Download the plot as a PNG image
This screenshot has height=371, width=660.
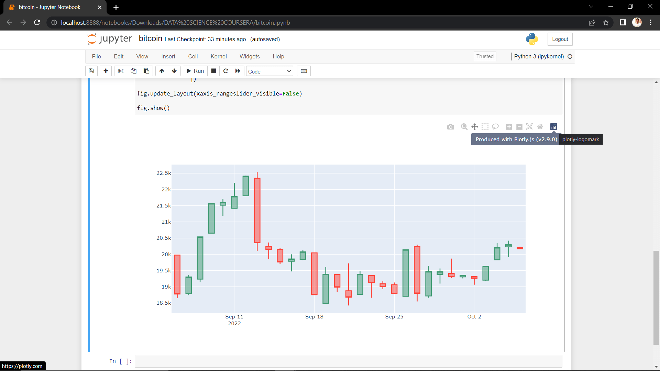[451, 127]
